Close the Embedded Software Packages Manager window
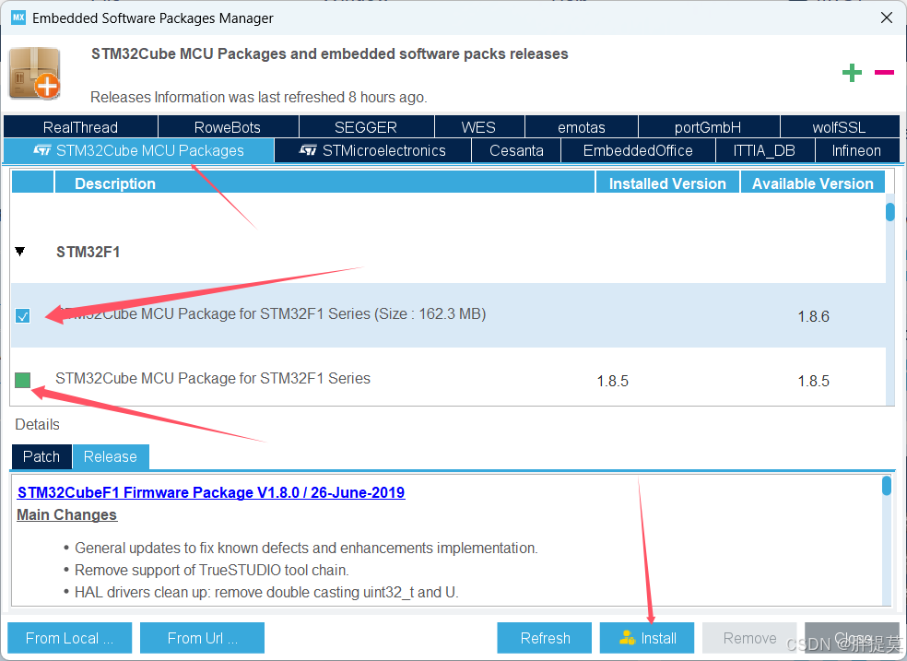This screenshot has width=907, height=661. (886, 18)
